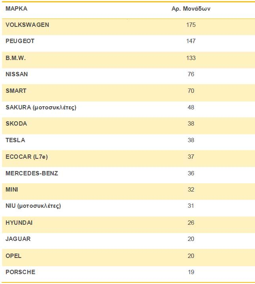The width and height of the screenshot is (255, 284).
Task: Select the PORSCHE row label
Action: click(x=20, y=272)
